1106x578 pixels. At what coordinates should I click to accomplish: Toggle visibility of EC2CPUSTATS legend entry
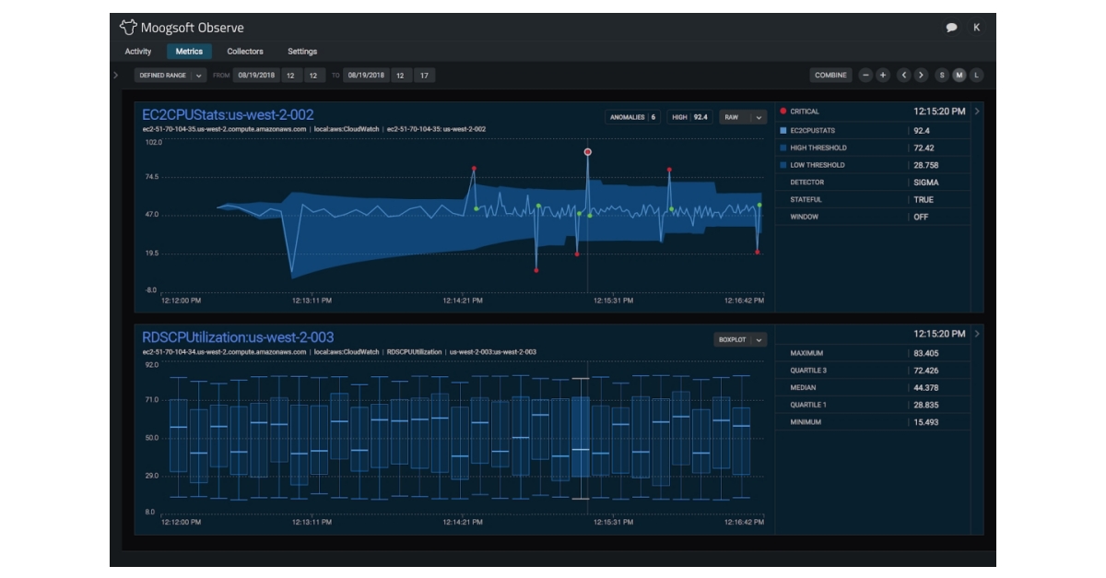coord(784,131)
